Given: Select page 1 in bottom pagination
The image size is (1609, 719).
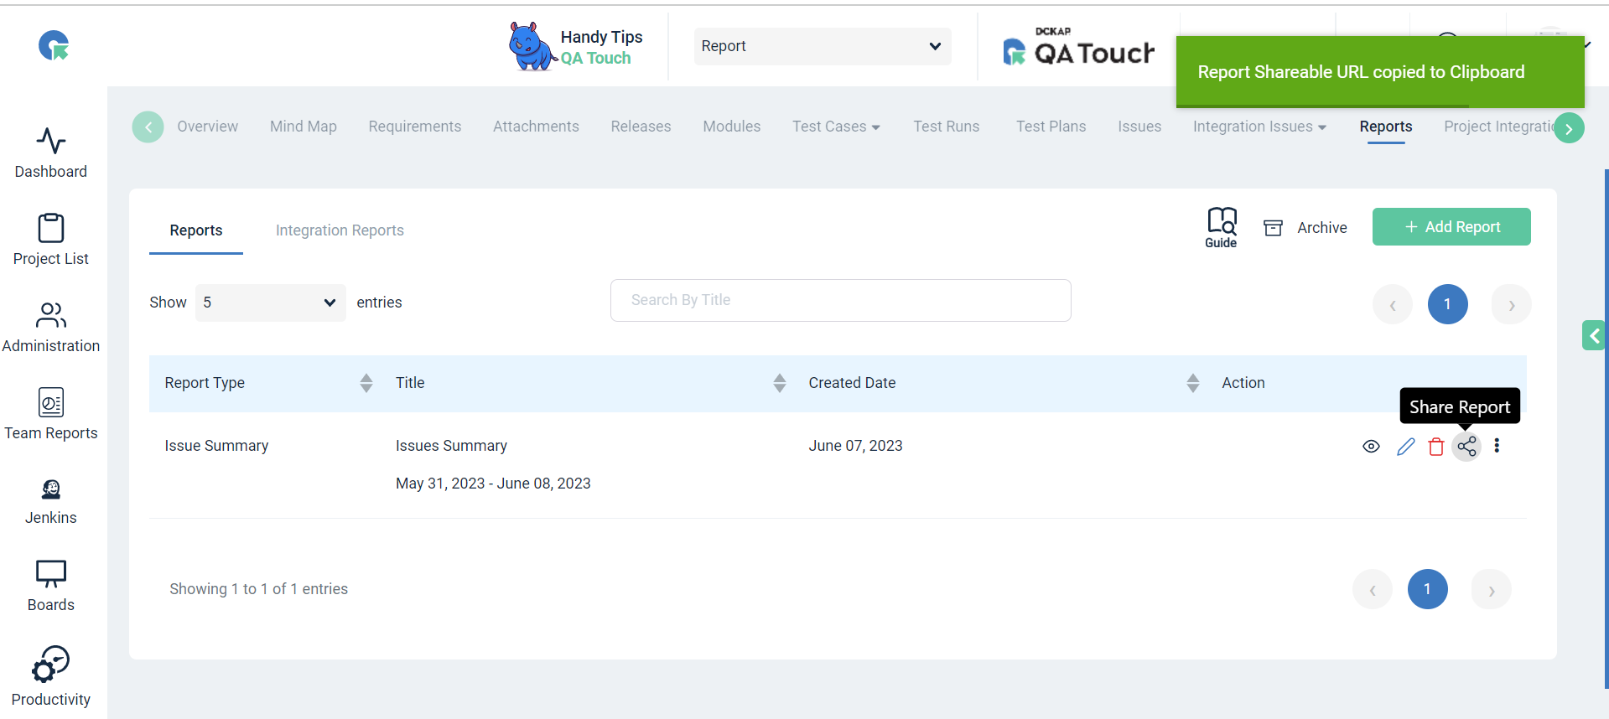Looking at the screenshot, I should point(1428,589).
